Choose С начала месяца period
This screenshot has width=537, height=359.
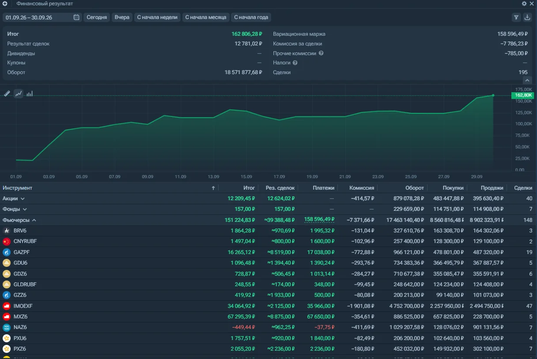tap(206, 17)
